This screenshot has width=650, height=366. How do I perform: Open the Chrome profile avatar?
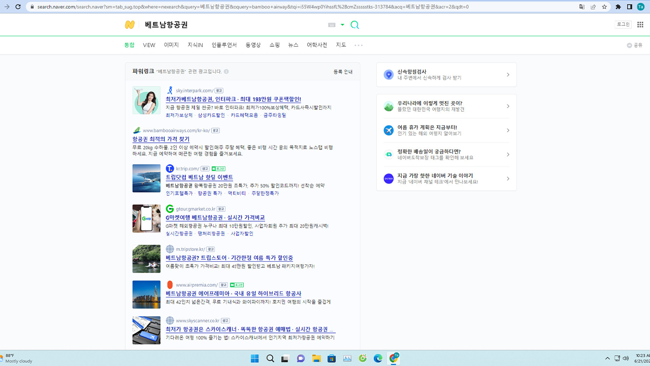tap(641, 7)
